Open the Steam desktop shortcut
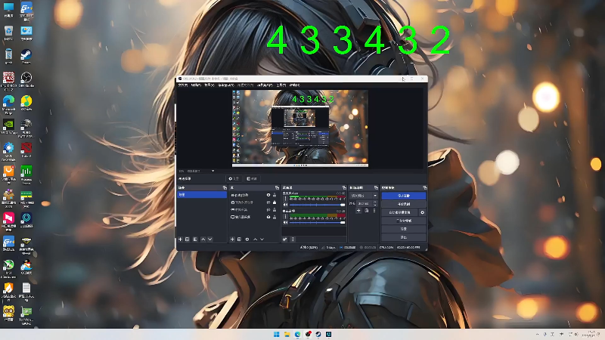The height and width of the screenshot is (340, 605). [26, 56]
